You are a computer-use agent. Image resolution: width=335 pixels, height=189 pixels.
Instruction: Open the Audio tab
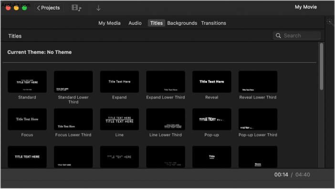coord(135,23)
